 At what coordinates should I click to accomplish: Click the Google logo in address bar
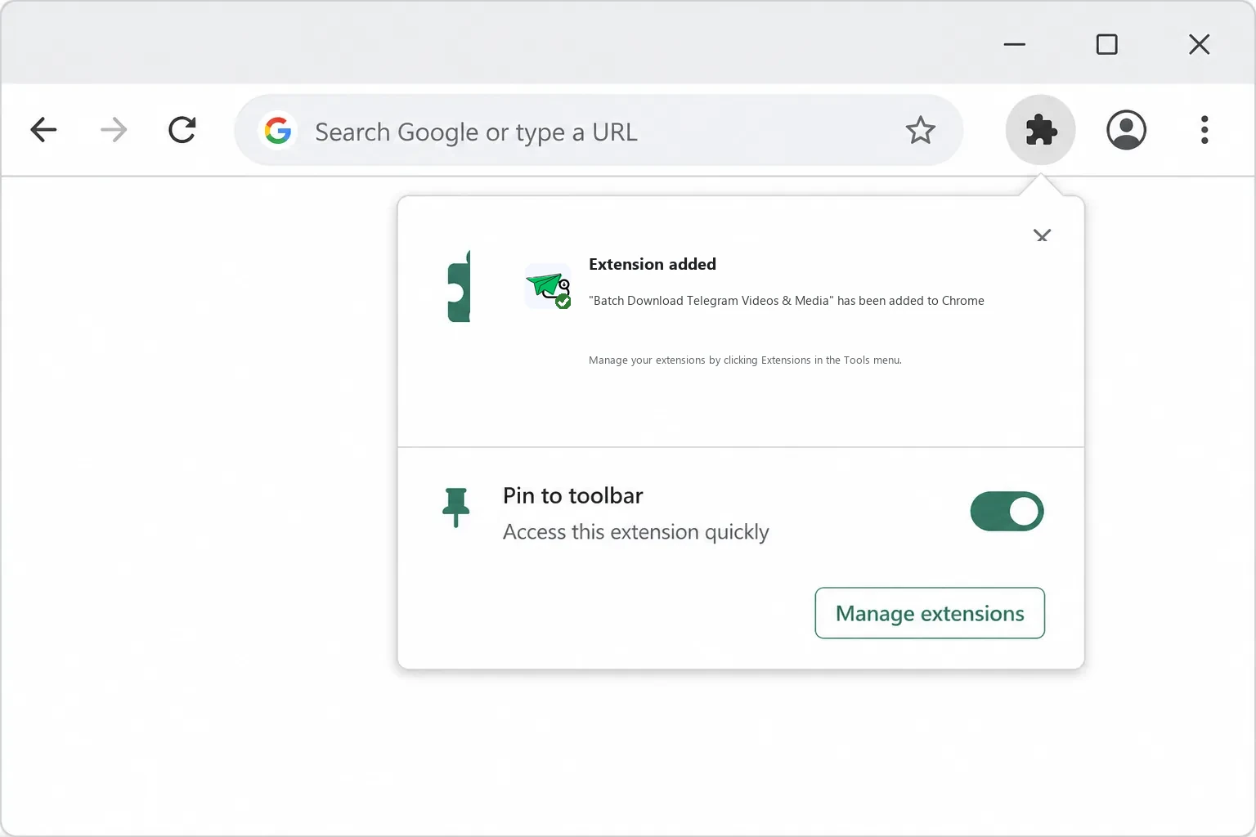coord(278,130)
